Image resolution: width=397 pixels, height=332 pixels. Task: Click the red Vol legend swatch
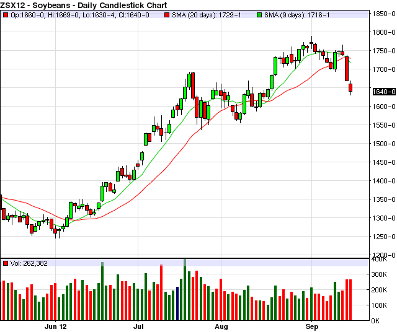click(6, 263)
